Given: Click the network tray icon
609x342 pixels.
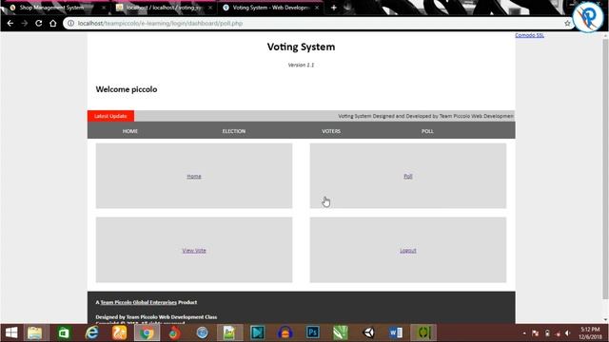Looking at the screenshot, I should coord(558,333).
